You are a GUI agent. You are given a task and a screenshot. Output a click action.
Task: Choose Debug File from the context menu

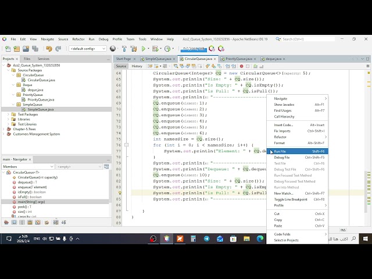[x=298, y=158]
